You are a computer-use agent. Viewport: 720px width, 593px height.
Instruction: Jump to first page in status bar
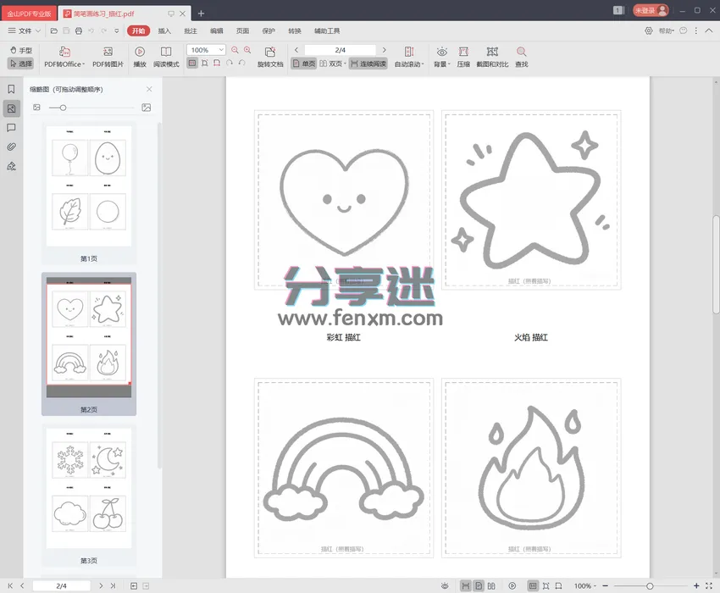10,585
